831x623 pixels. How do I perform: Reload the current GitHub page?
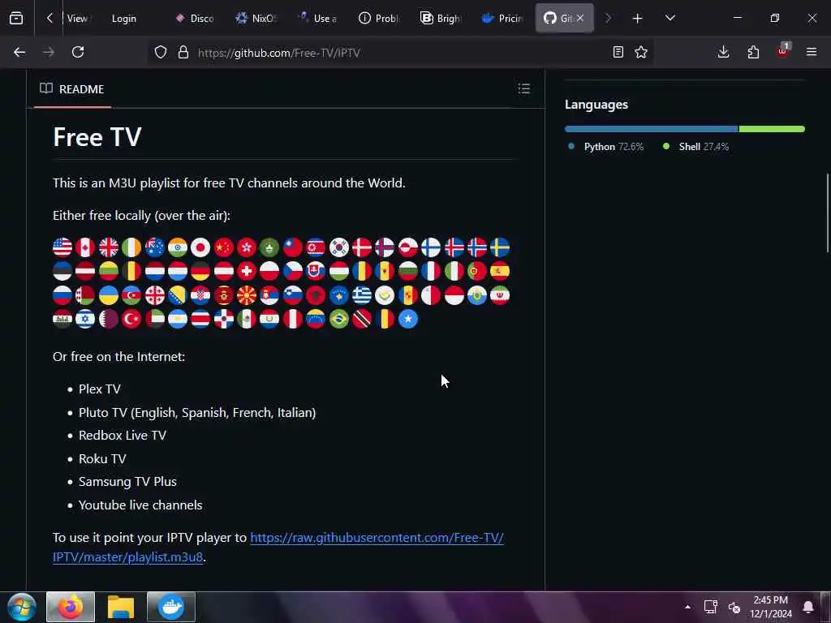click(x=78, y=52)
